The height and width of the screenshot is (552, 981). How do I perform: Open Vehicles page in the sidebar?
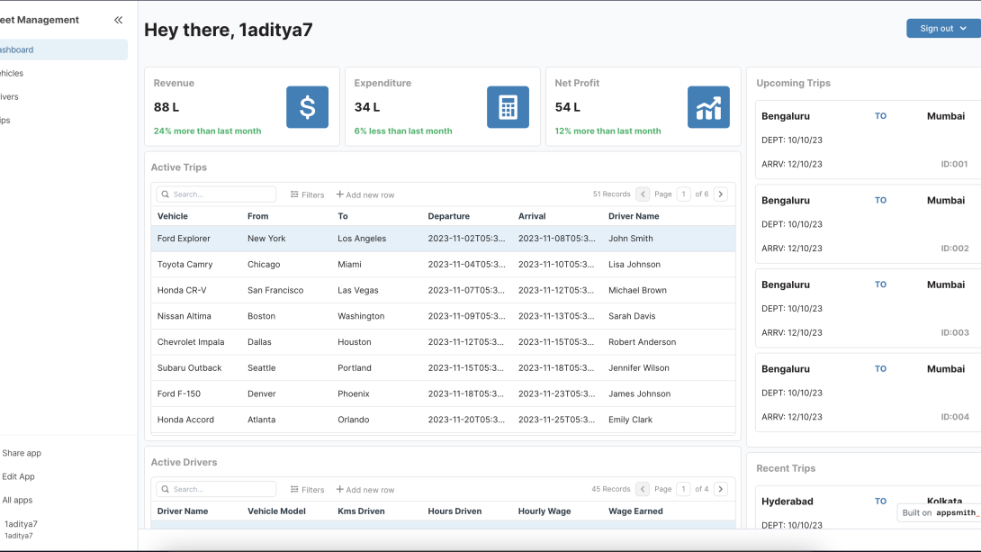pos(63,73)
